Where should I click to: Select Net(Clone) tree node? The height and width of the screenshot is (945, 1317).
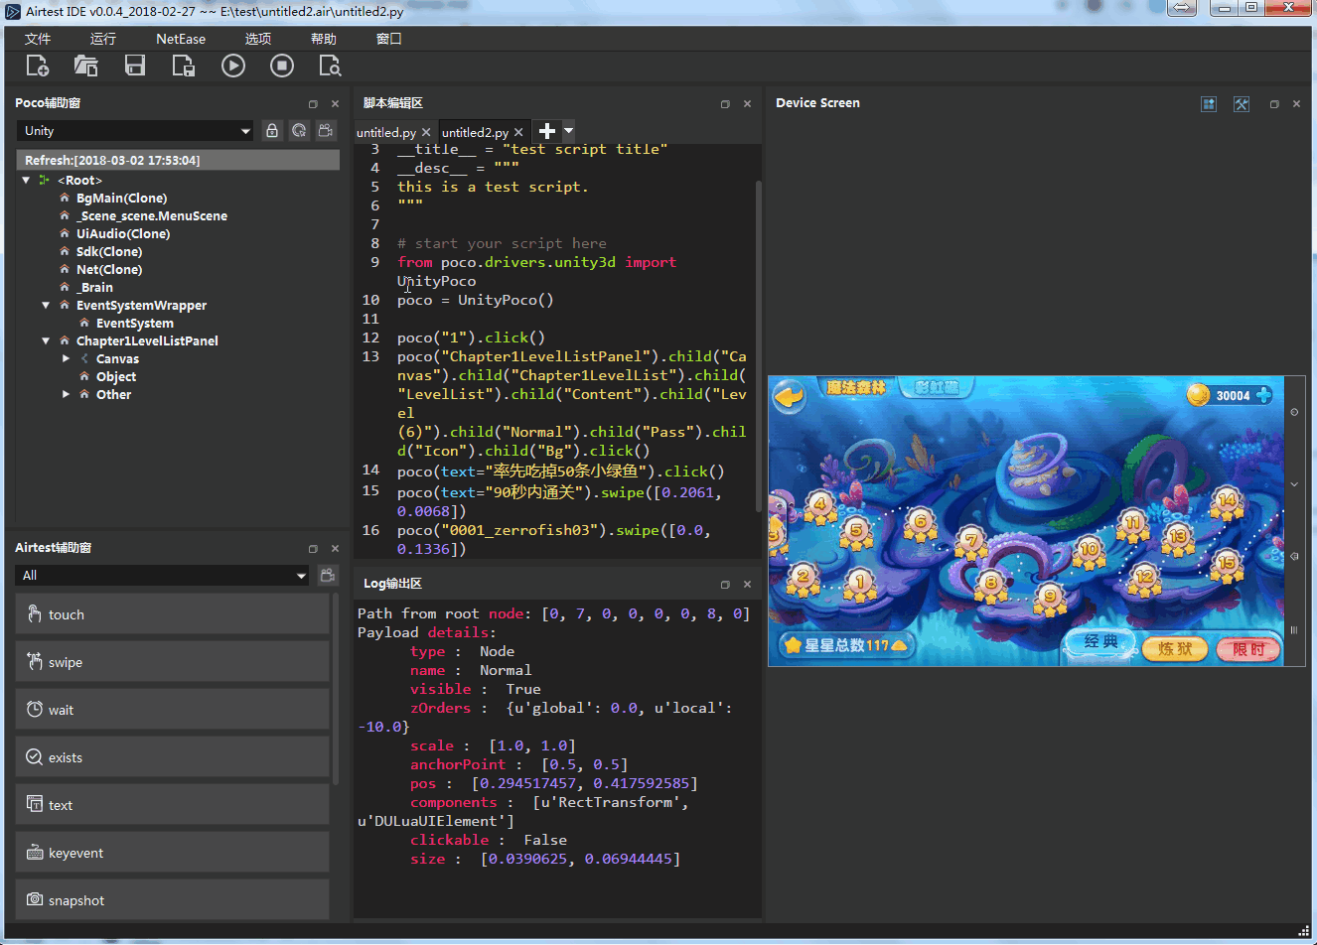[x=109, y=269]
